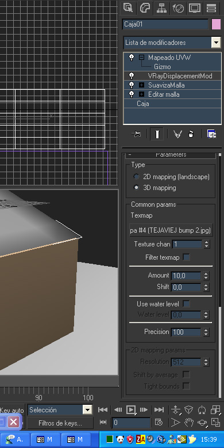Expand the SuavizaMalla modifier
This screenshot has height=448, width=224.
(142, 85)
